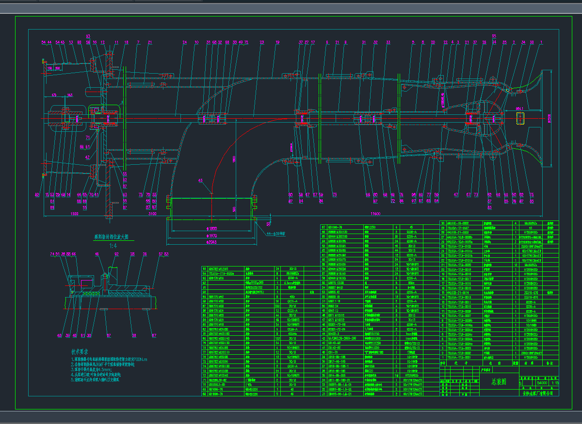Select the φ2045 diameter dimension
This screenshot has width=582, height=424.
pyautogui.click(x=212, y=241)
